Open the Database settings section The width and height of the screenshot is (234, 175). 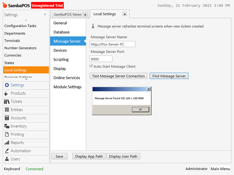coord(68,32)
